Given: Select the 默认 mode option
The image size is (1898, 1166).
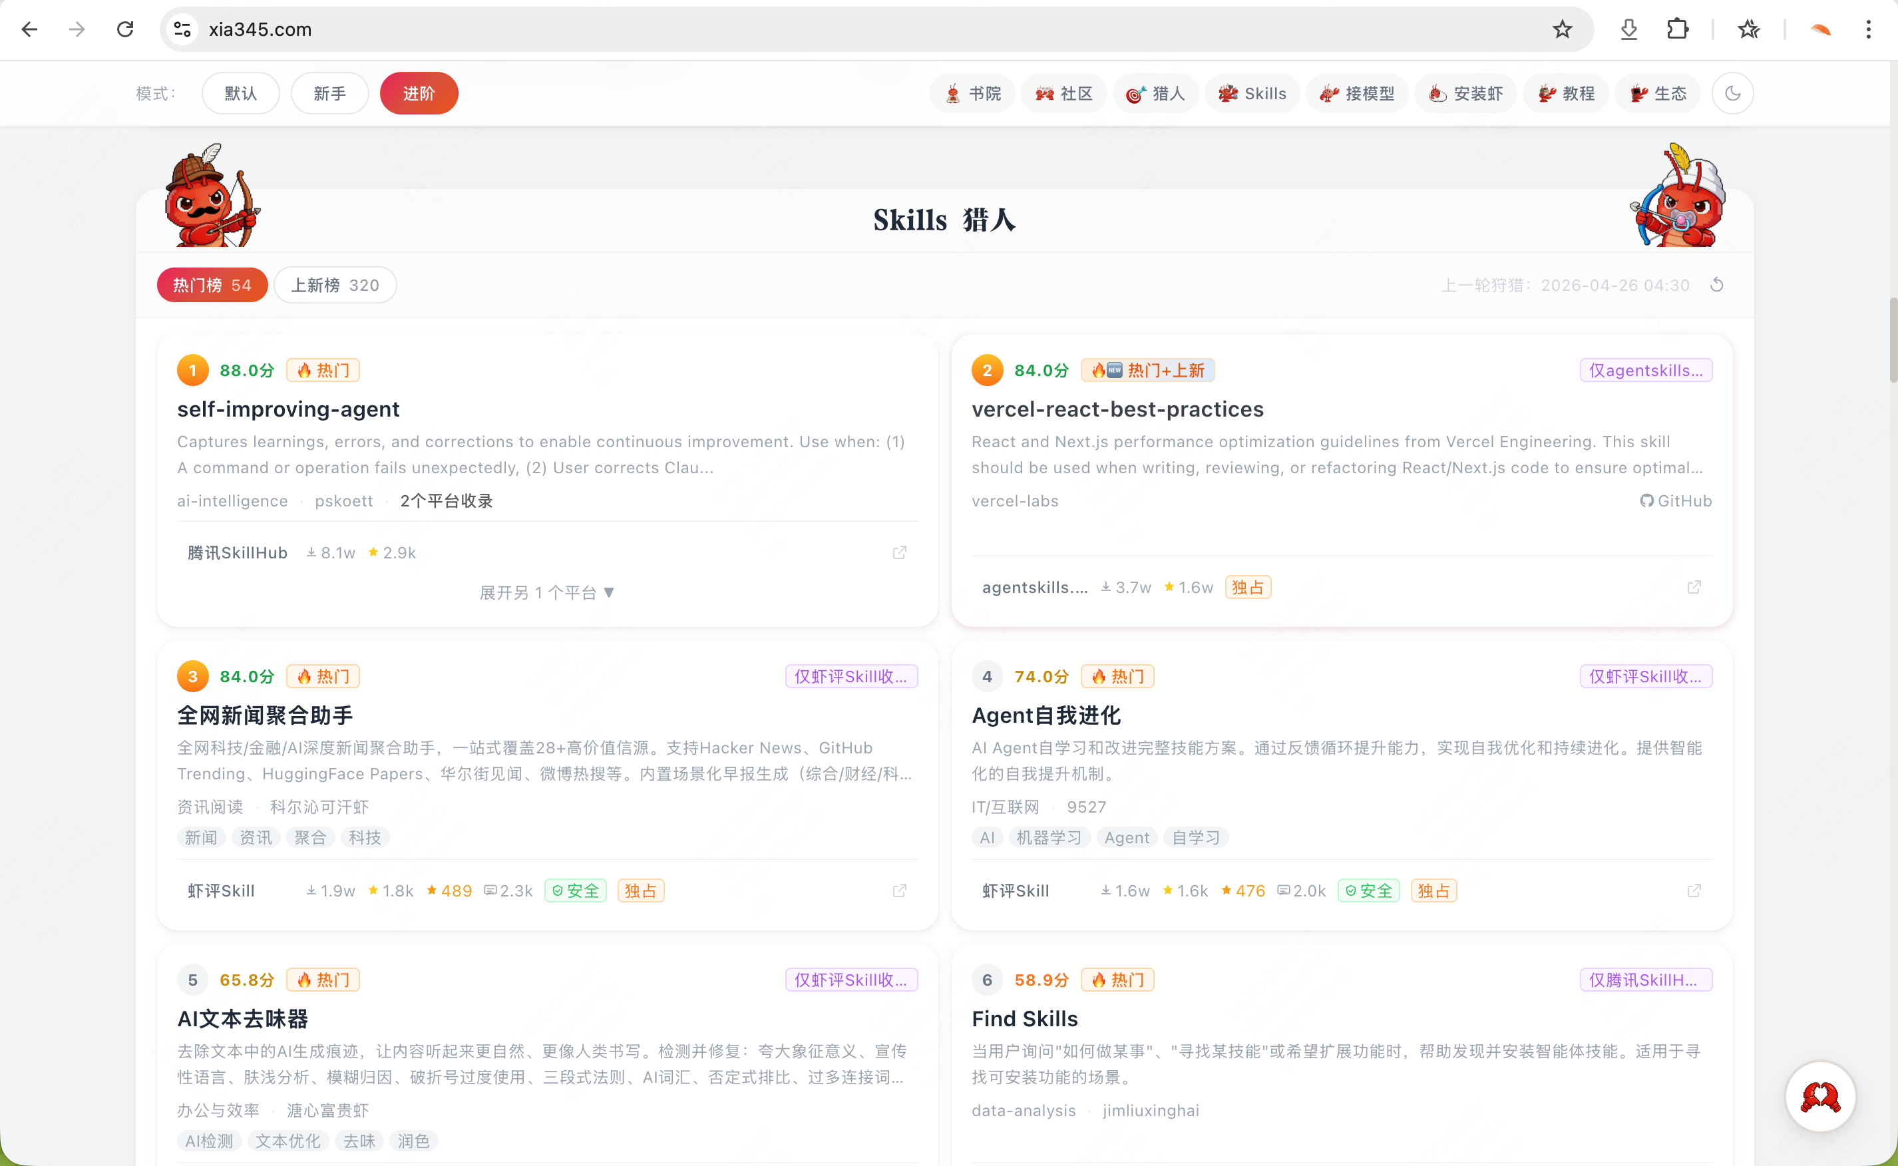Looking at the screenshot, I should click(240, 93).
